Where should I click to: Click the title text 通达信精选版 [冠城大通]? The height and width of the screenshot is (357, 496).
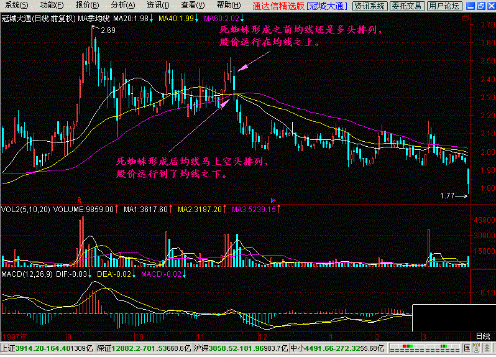pyautogui.click(x=300, y=6)
